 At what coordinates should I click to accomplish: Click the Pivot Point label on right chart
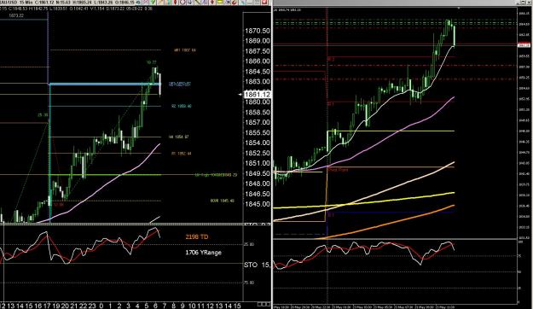[x=338, y=170]
